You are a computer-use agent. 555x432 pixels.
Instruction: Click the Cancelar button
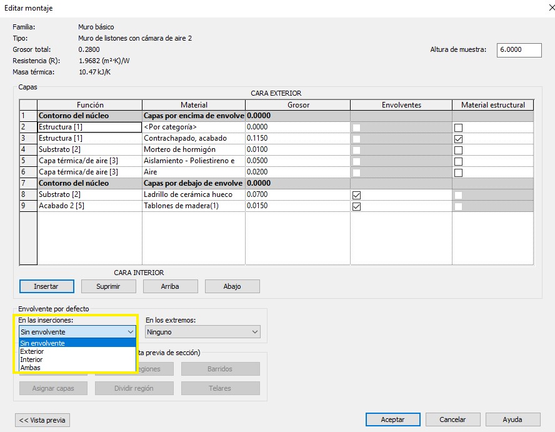452,419
